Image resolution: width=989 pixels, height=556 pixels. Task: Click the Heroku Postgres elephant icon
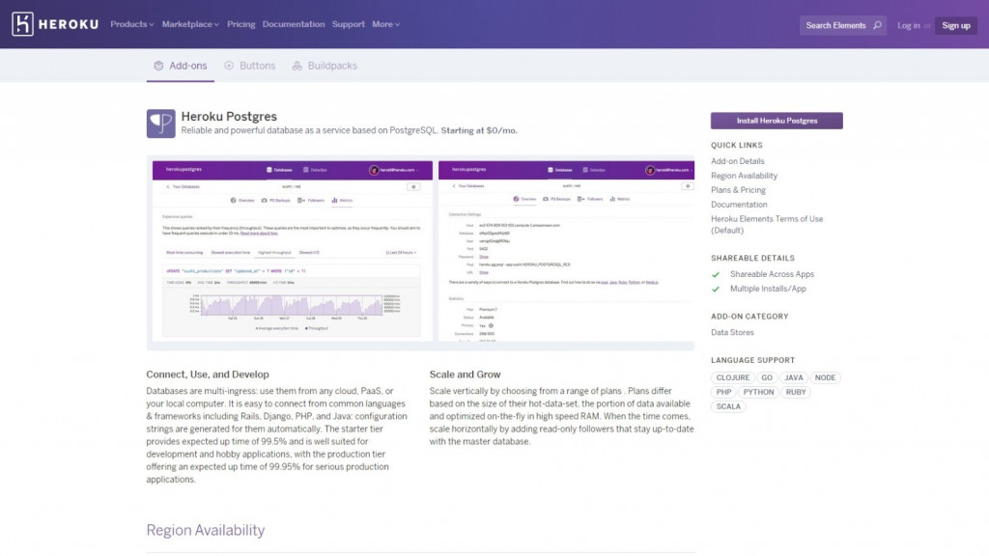tap(161, 124)
